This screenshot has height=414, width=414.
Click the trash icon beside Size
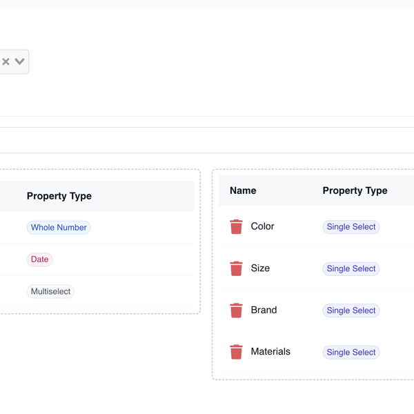(x=236, y=268)
